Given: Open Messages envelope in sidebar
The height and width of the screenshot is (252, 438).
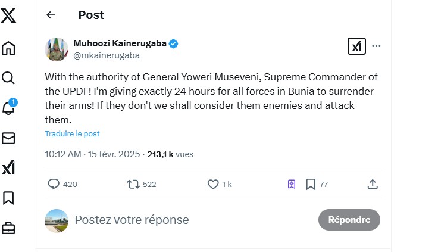Looking at the screenshot, I should [8, 138].
